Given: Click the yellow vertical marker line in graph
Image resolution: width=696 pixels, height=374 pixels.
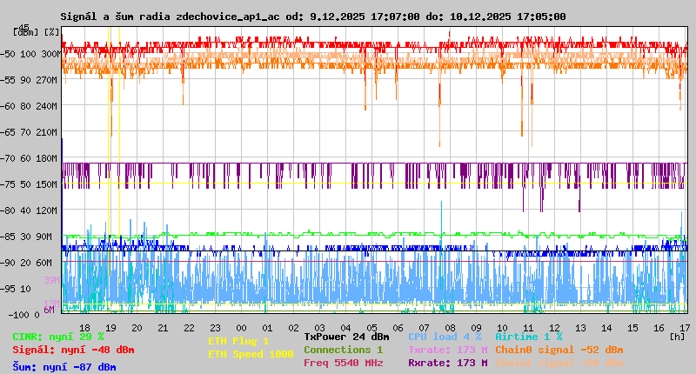Looking at the screenshot, I should tap(108, 174).
